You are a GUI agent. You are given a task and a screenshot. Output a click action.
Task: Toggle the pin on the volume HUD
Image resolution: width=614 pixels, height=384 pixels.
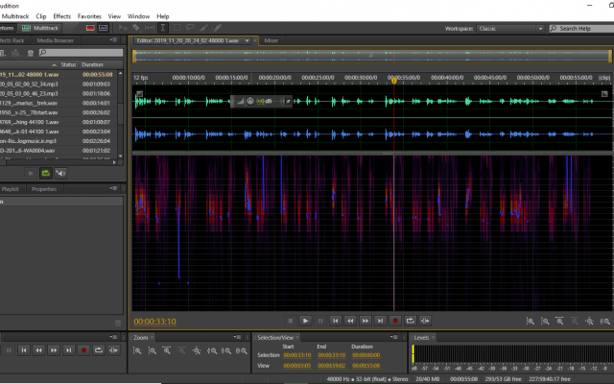coord(288,101)
